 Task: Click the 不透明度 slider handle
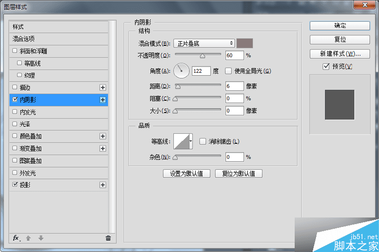pyautogui.click(x=203, y=56)
